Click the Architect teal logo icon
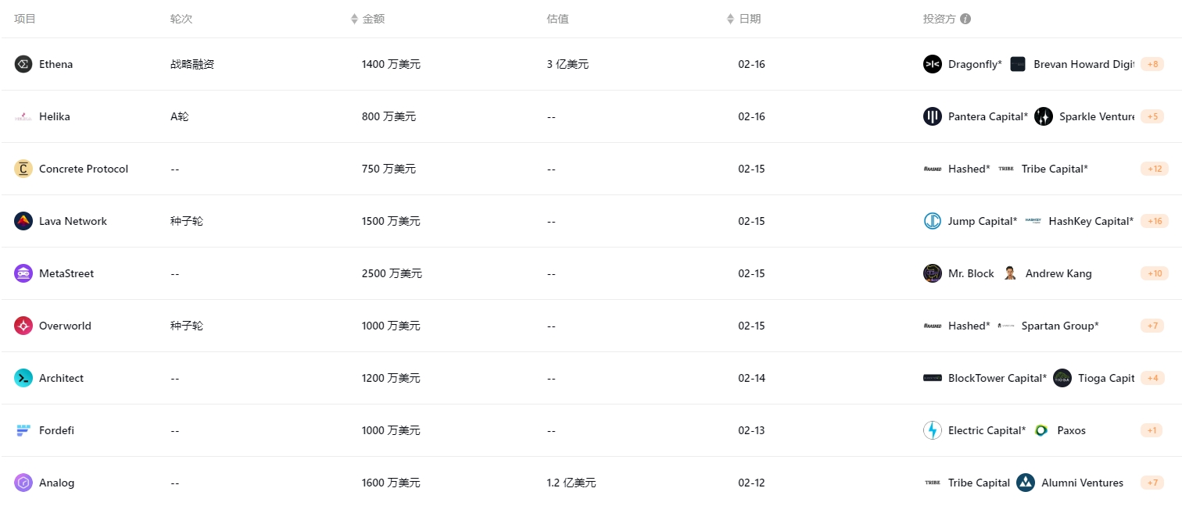 pyautogui.click(x=23, y=378)
